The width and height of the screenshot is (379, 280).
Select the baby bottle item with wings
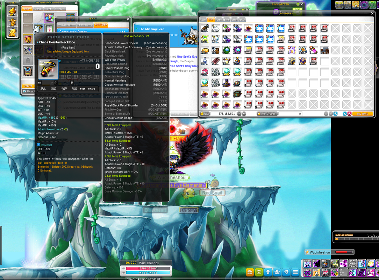point(227,61)
